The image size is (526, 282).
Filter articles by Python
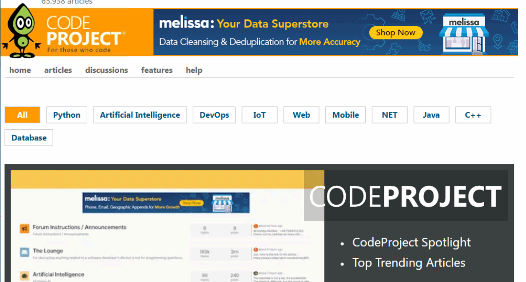(67, 115)
